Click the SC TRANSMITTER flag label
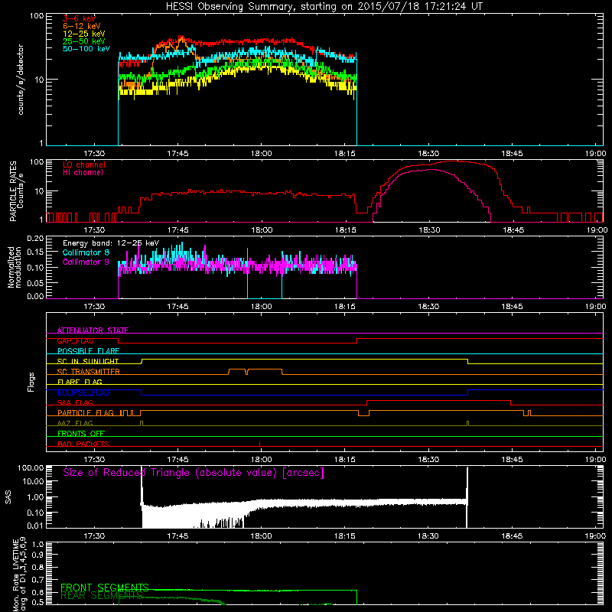612x612 pixels. pos(89,372)
